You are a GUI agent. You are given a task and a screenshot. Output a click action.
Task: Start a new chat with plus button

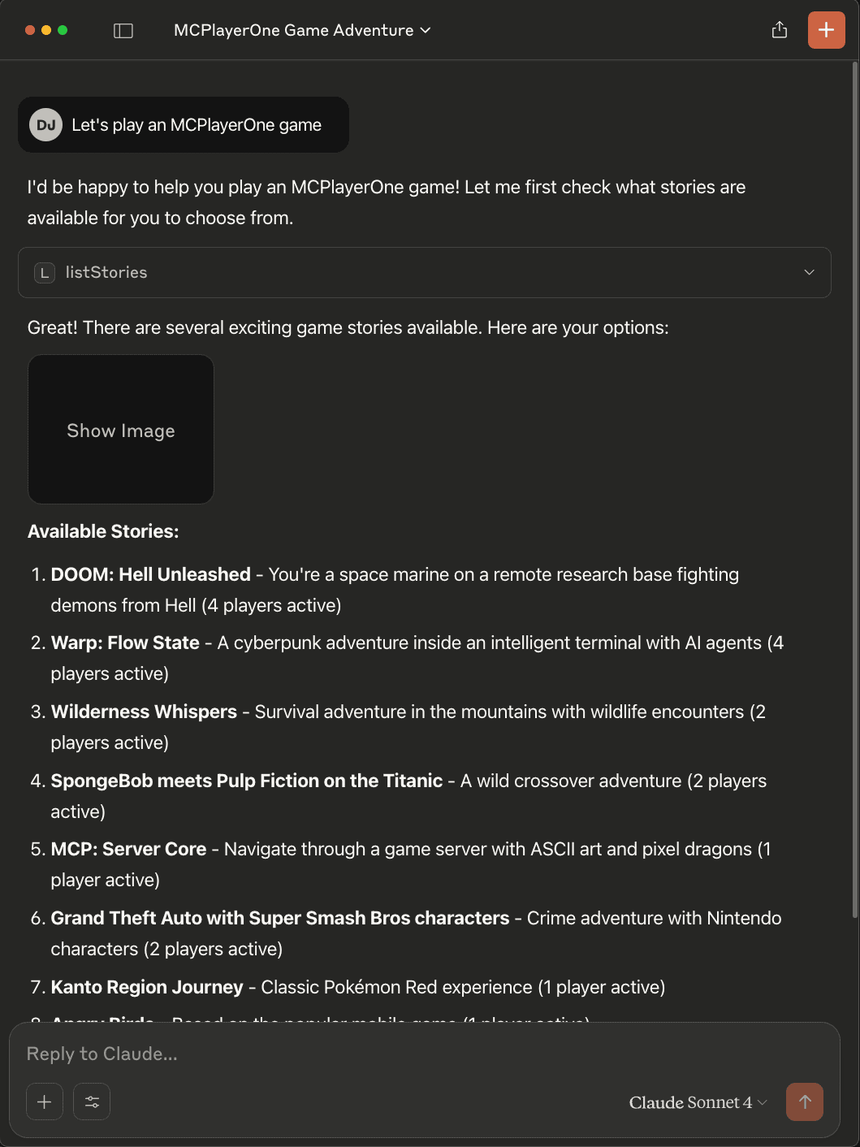[x=826, y=30]
